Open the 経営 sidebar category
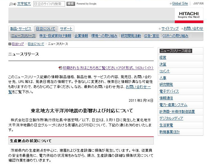 click(163, 57)
